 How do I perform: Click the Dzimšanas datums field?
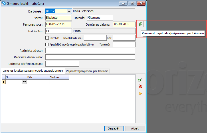point(124,24)
